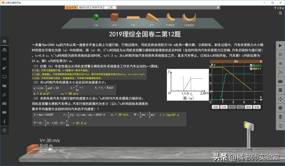Open the 工具 menu at the top

pos(109,7)
